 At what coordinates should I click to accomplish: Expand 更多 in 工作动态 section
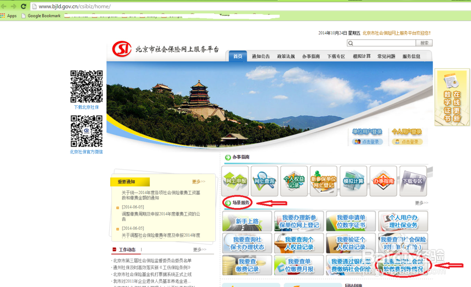pos(199,250)
